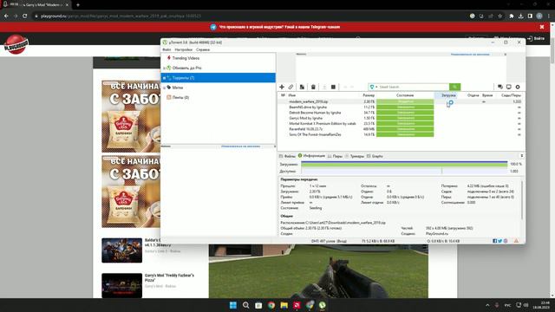This screenshot has height=312, width=555.
Task: Select the Detroit Become Human by Igruha torrent
Action: point(400,113)
